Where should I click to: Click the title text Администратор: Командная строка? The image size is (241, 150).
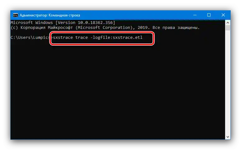click(x=50, y=15)
